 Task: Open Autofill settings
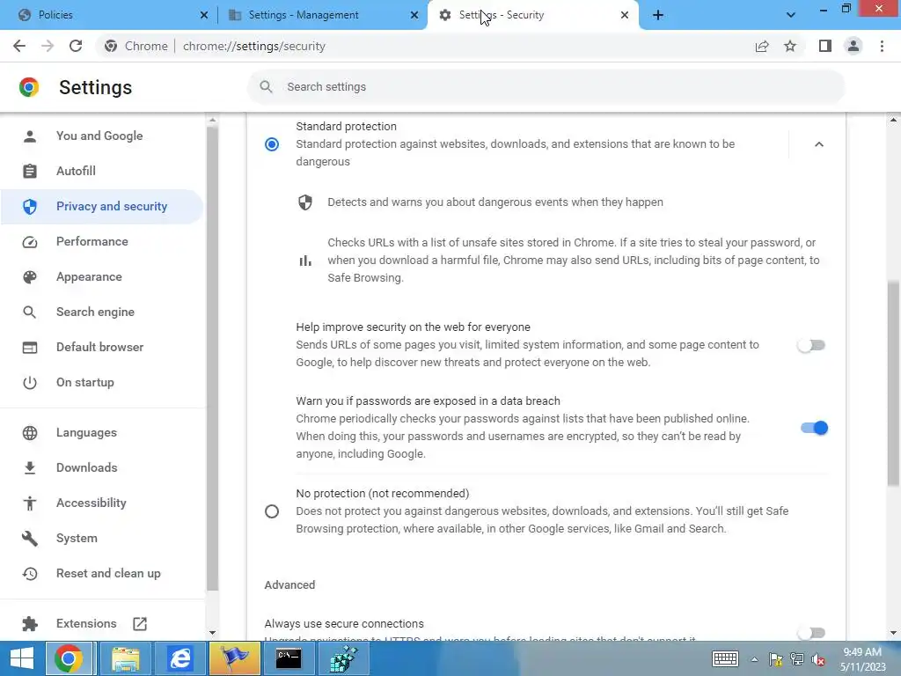click(x=102, y=171)
